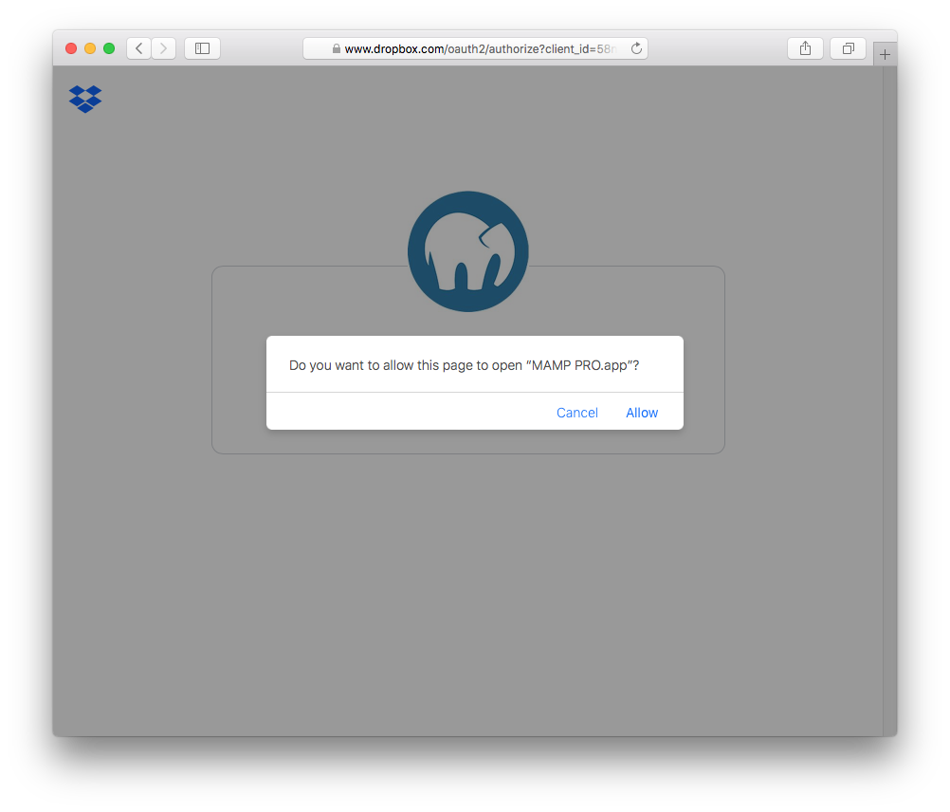
Task: Reload the Dropbox authorization page
Action: (x=634, y=47)
